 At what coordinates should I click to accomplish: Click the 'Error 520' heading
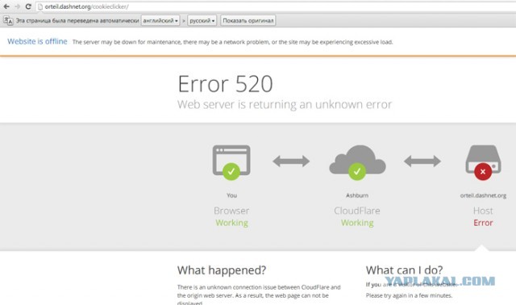click(x=226, y=84)
